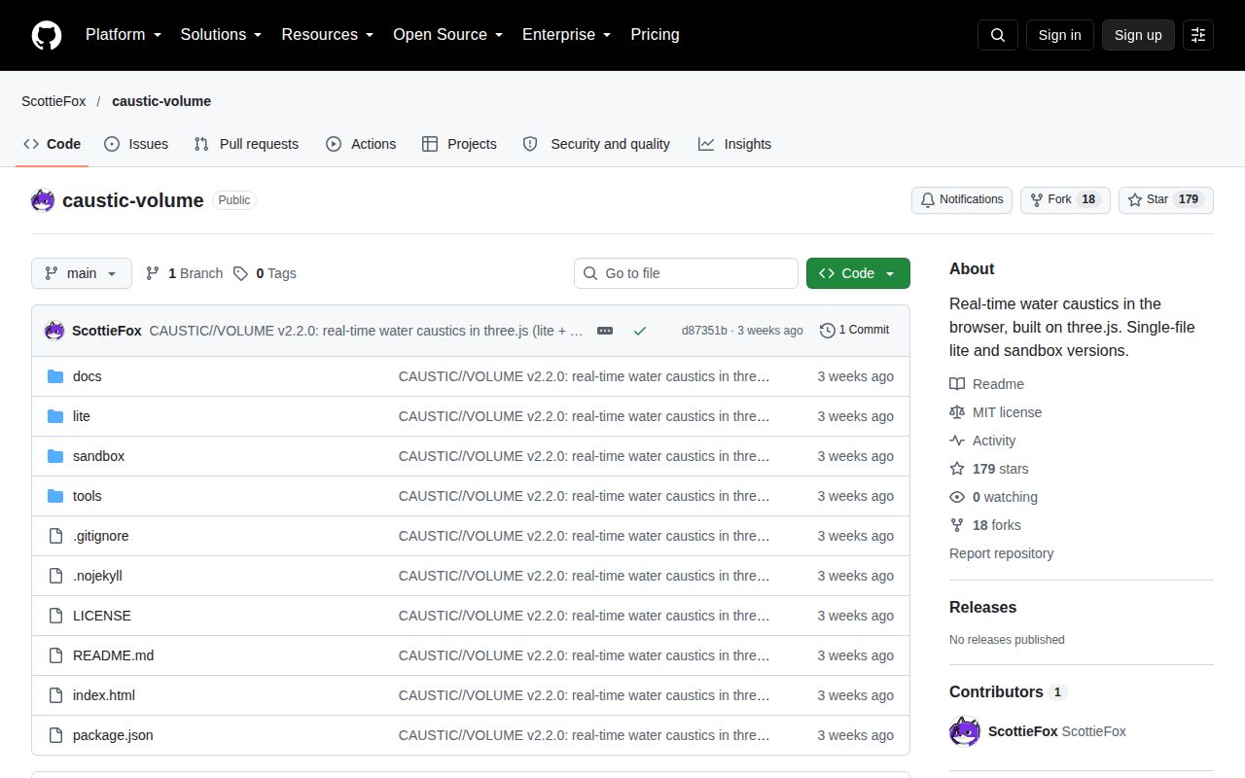
Task: Click the Readme book icon
Action: click(x=957, y=384)
